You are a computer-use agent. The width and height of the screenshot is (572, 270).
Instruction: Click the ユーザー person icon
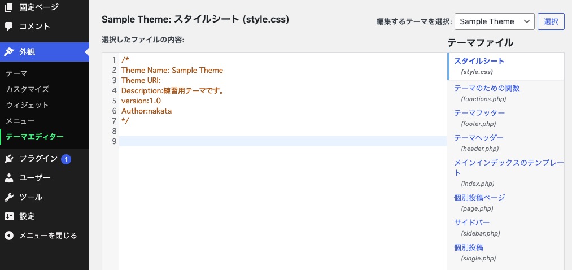(x=9, y=178)
